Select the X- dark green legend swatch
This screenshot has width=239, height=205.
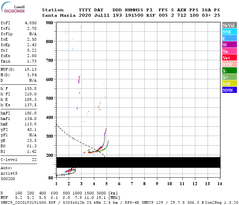click(x=229, y=71)
